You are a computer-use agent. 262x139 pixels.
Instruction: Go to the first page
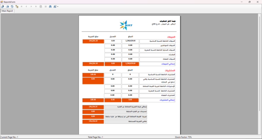click(22, 6)
